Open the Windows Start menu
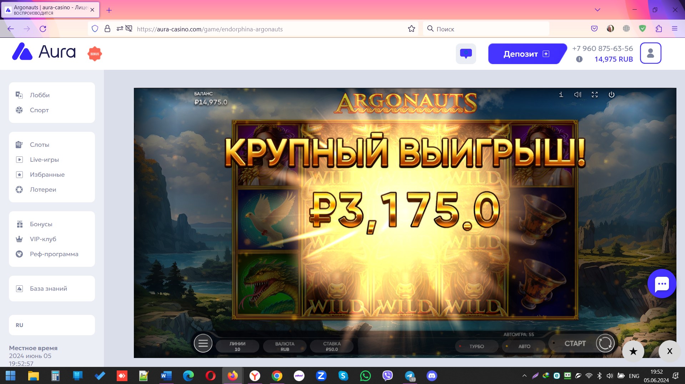The image size is (685, 384). pos(11,376)
